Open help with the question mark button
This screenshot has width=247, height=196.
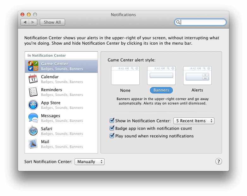click(219, 161)
